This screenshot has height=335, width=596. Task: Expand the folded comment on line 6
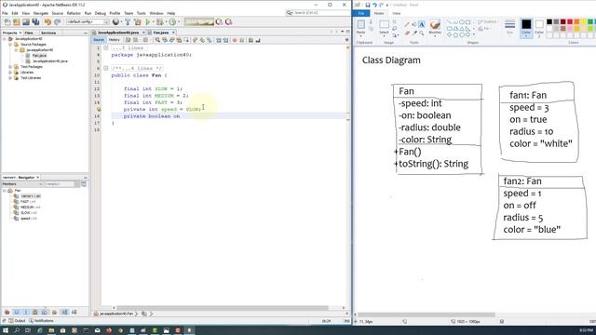point(106,68)
